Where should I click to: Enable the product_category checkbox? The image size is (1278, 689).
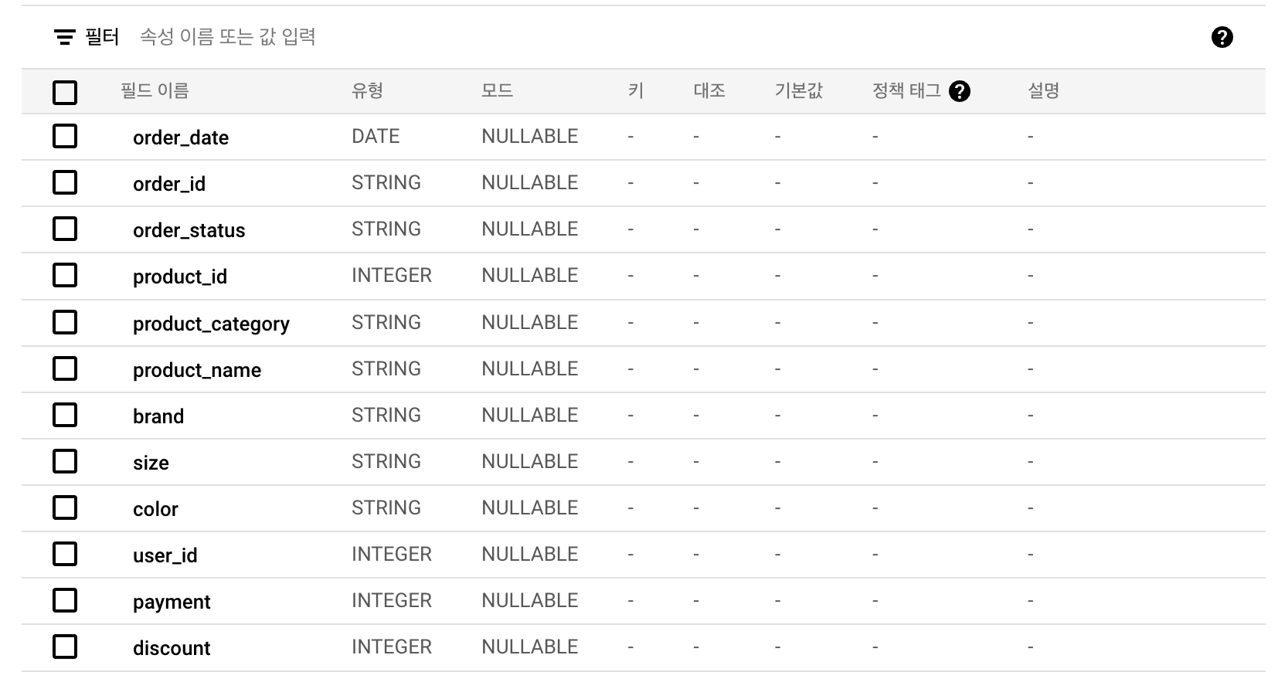(x=65, y=322)
